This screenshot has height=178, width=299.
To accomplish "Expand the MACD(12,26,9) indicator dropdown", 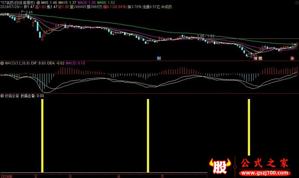I will (2, 63).
